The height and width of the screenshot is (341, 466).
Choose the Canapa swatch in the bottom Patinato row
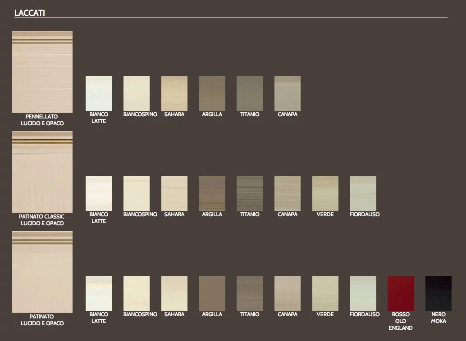(x=288, y=294)
